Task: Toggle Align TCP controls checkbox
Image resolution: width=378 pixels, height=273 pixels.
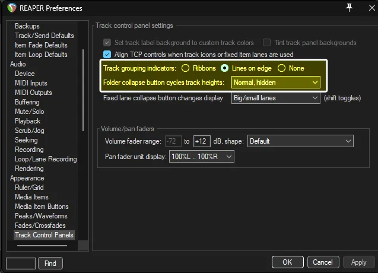Action: point(107,55)
